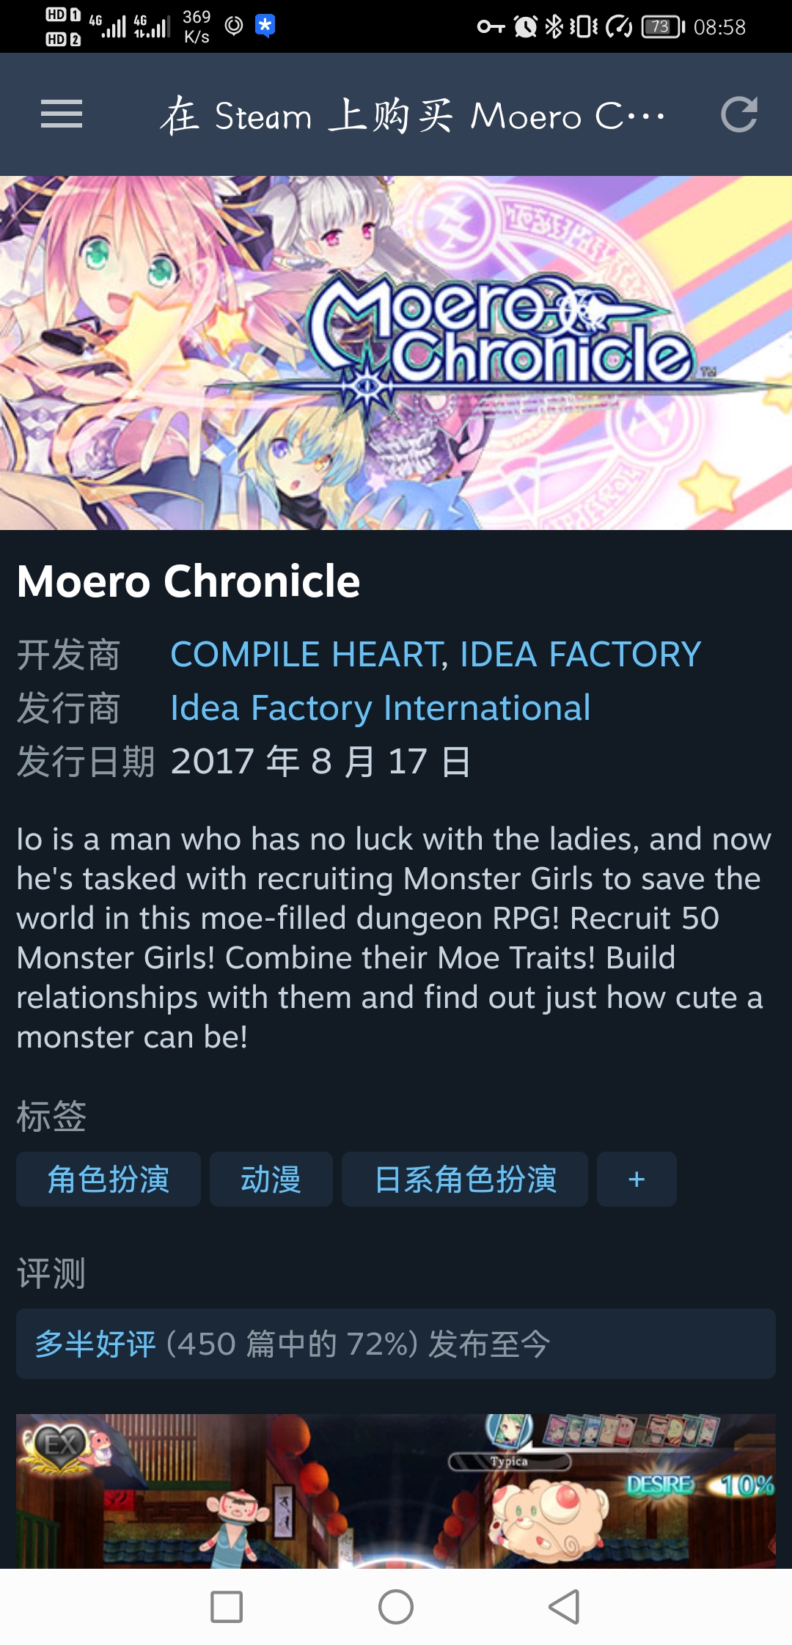Open the hamburger navigation menu
The image size is (792, 1645).
pyautogui.click(x=62, y=114)
